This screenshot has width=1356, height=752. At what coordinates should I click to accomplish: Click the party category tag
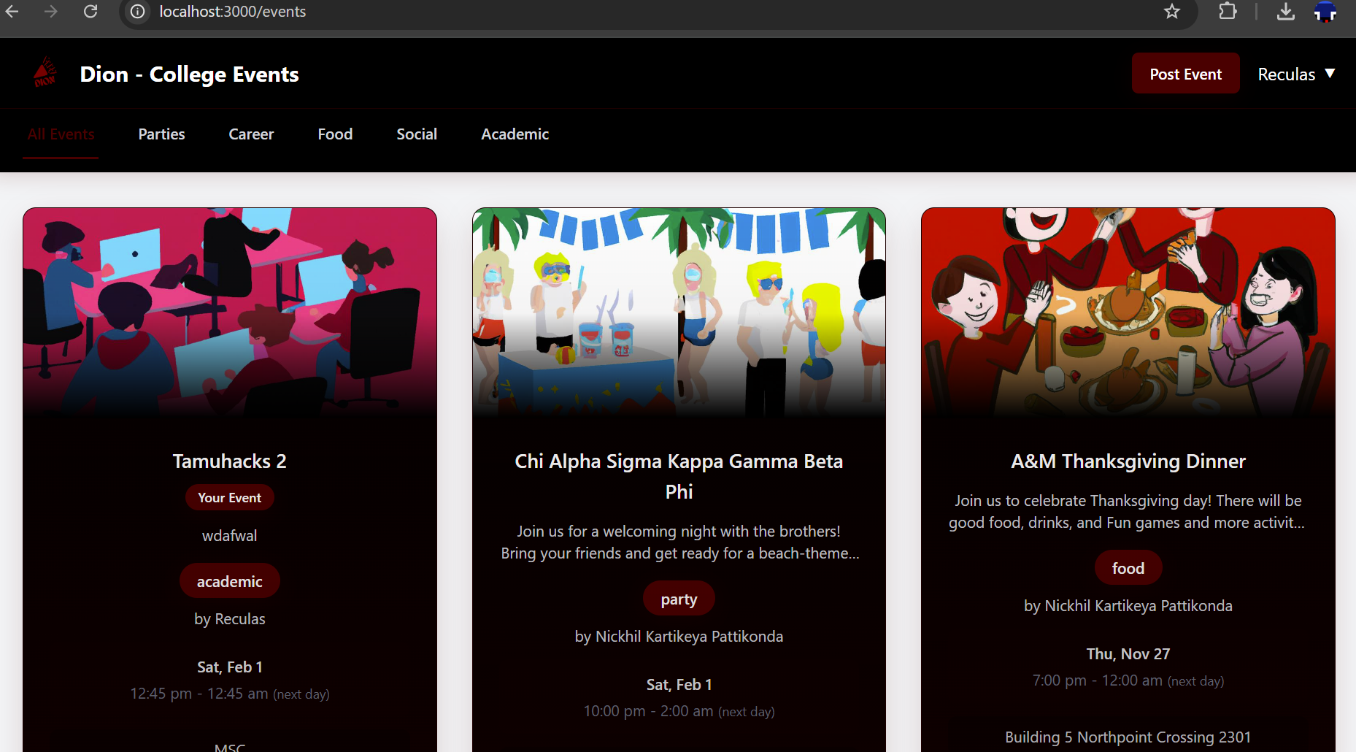(x=679, y=599)
